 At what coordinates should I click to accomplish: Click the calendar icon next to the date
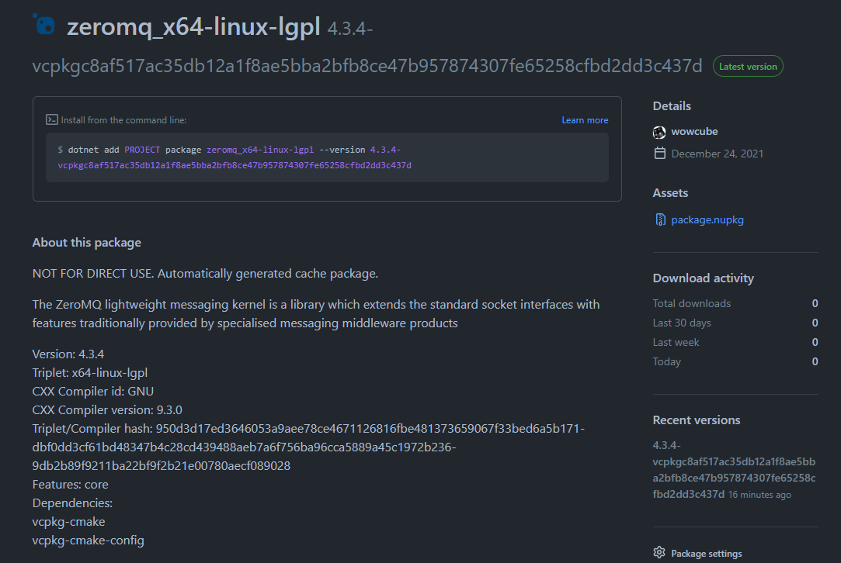click(659, 154)
